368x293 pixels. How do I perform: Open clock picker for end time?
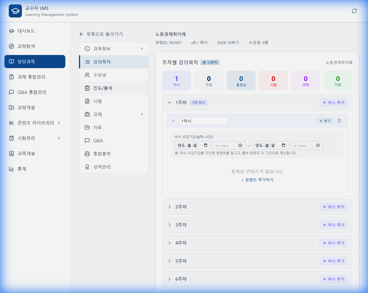point(318,145)
